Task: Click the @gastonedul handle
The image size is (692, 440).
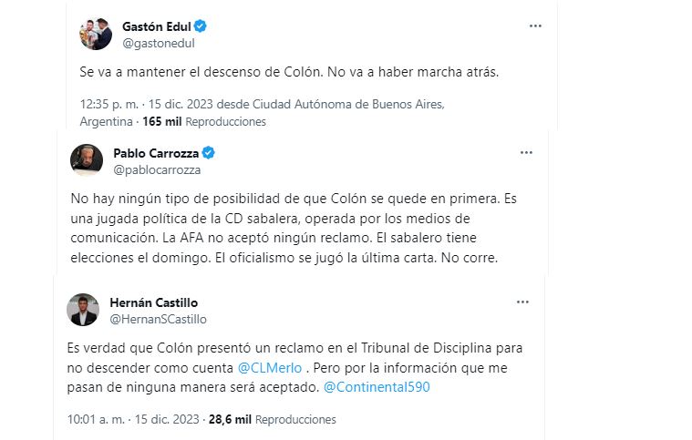Action: pyautogui.click(x=159, y=43)
